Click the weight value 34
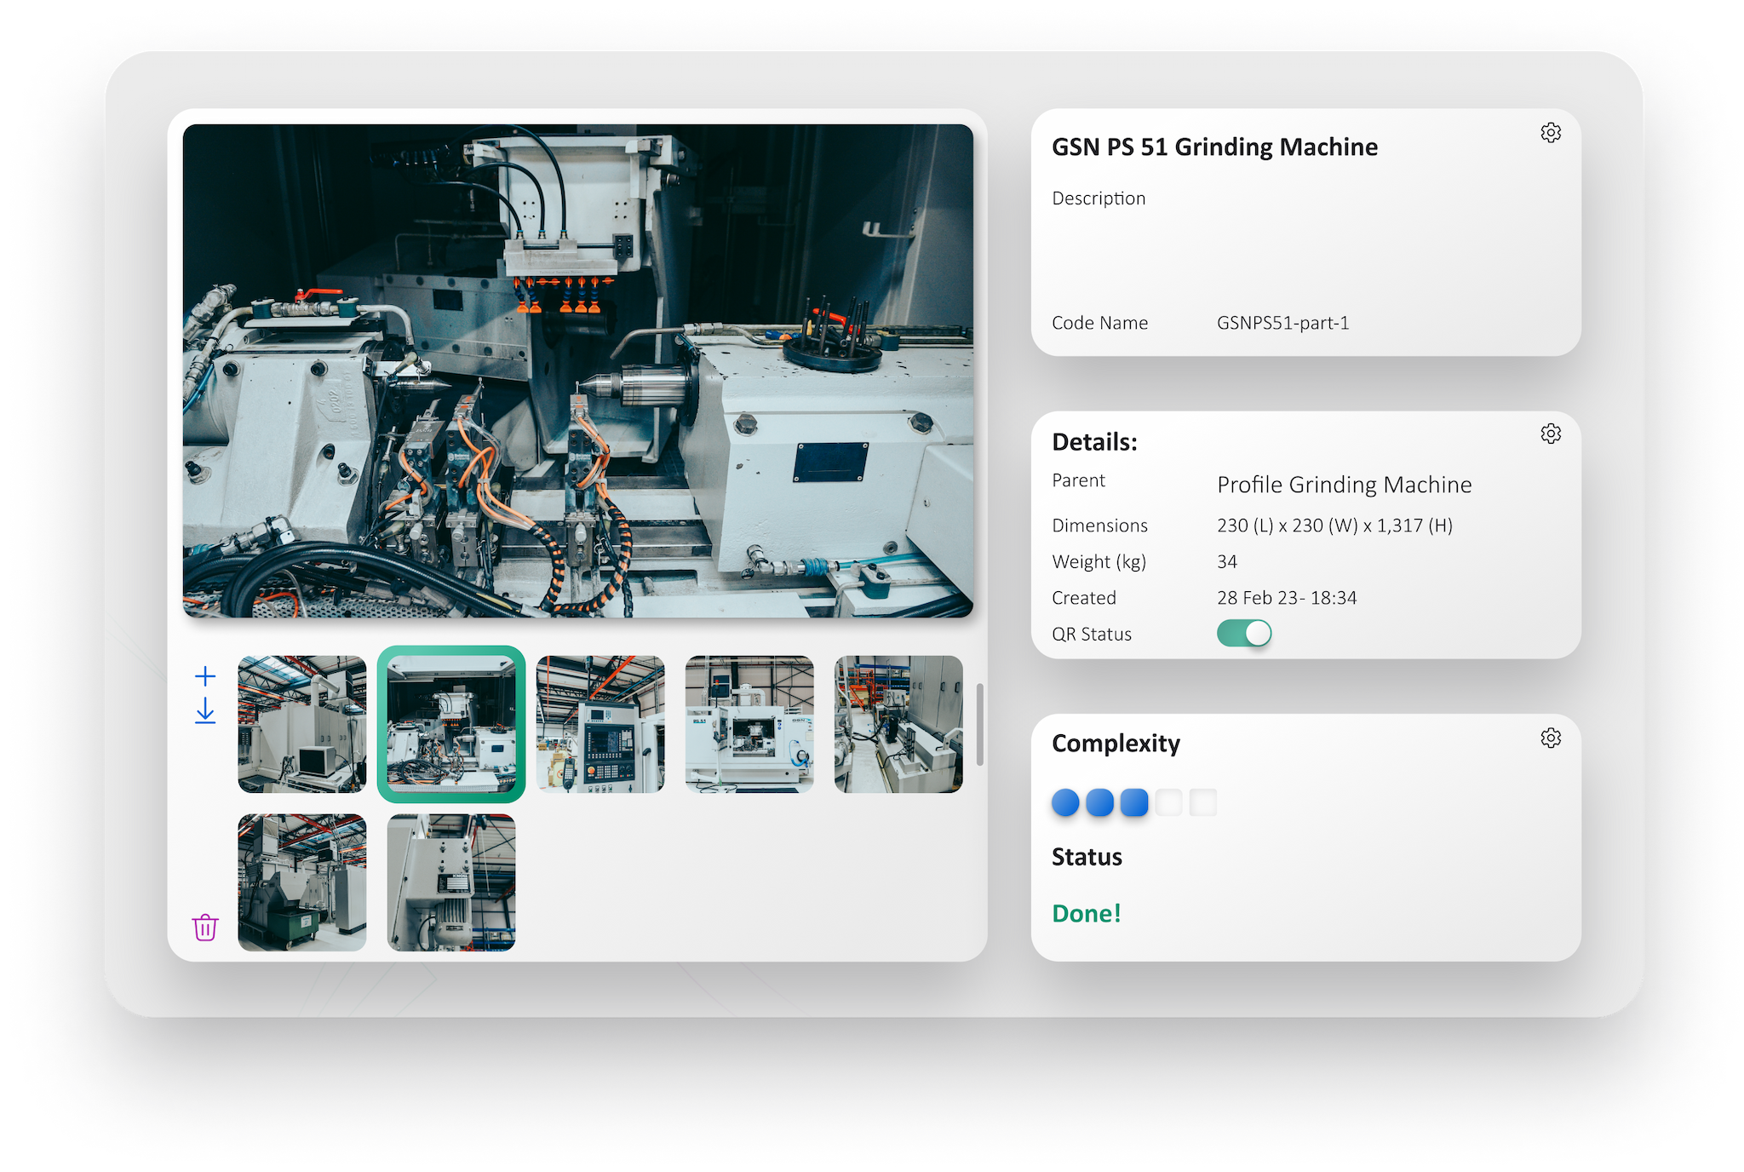The width and height of the screenshot is (1744, 1172). (1227, 562)
